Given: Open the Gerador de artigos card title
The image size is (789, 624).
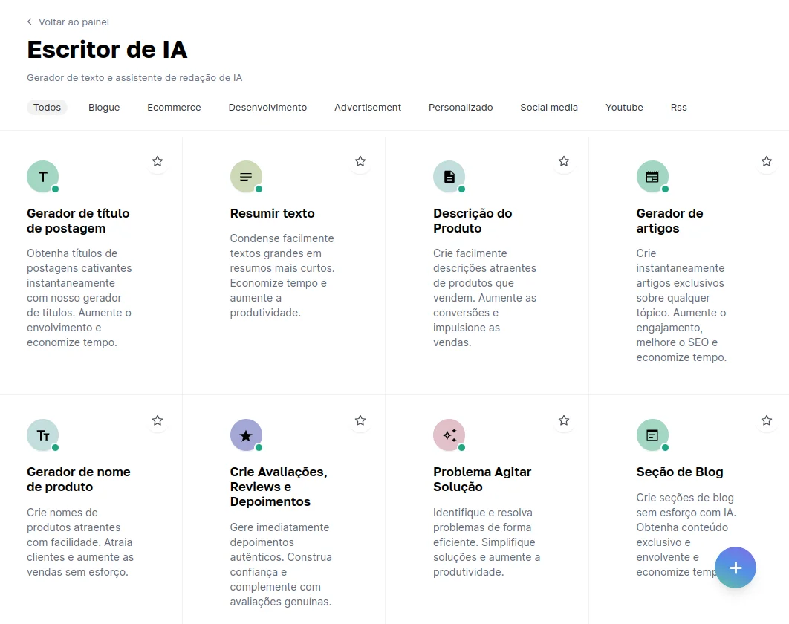Looking at the screenshot, I should click(669, 221).
